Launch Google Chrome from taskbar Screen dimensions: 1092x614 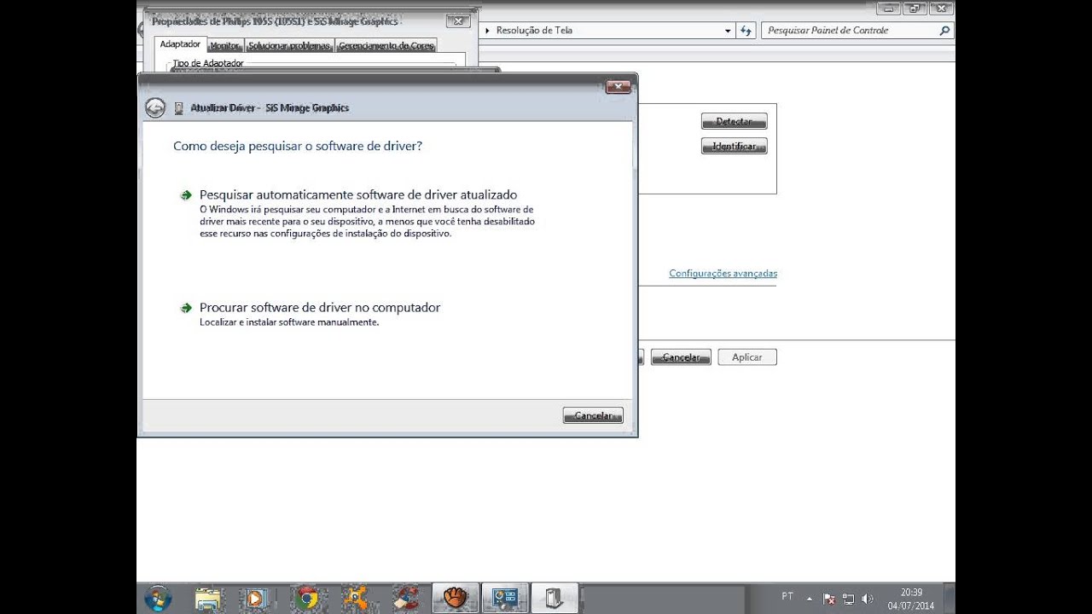click(308, 598)
